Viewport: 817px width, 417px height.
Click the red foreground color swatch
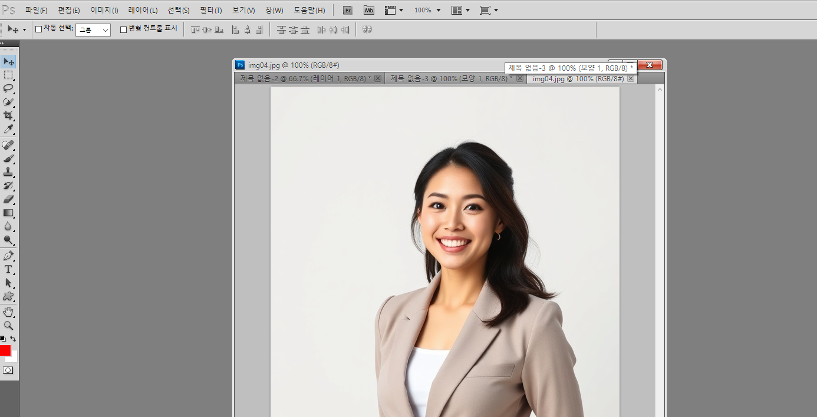tap(5, 350)
